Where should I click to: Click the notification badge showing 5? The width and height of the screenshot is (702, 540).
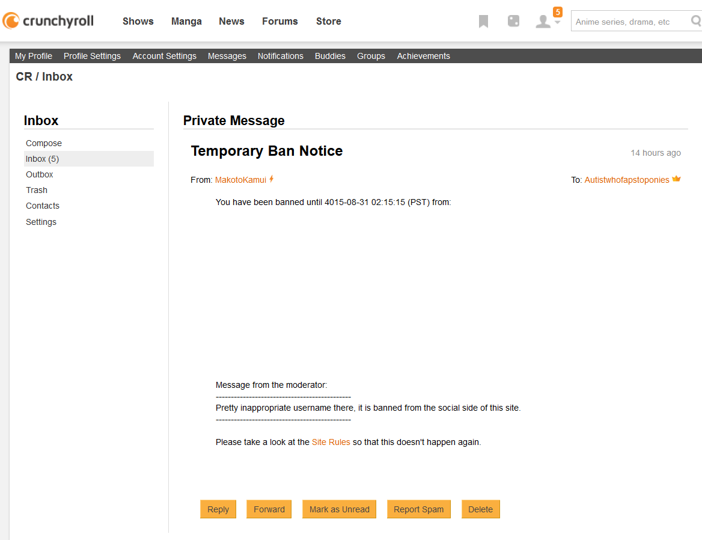pos(558,12)
